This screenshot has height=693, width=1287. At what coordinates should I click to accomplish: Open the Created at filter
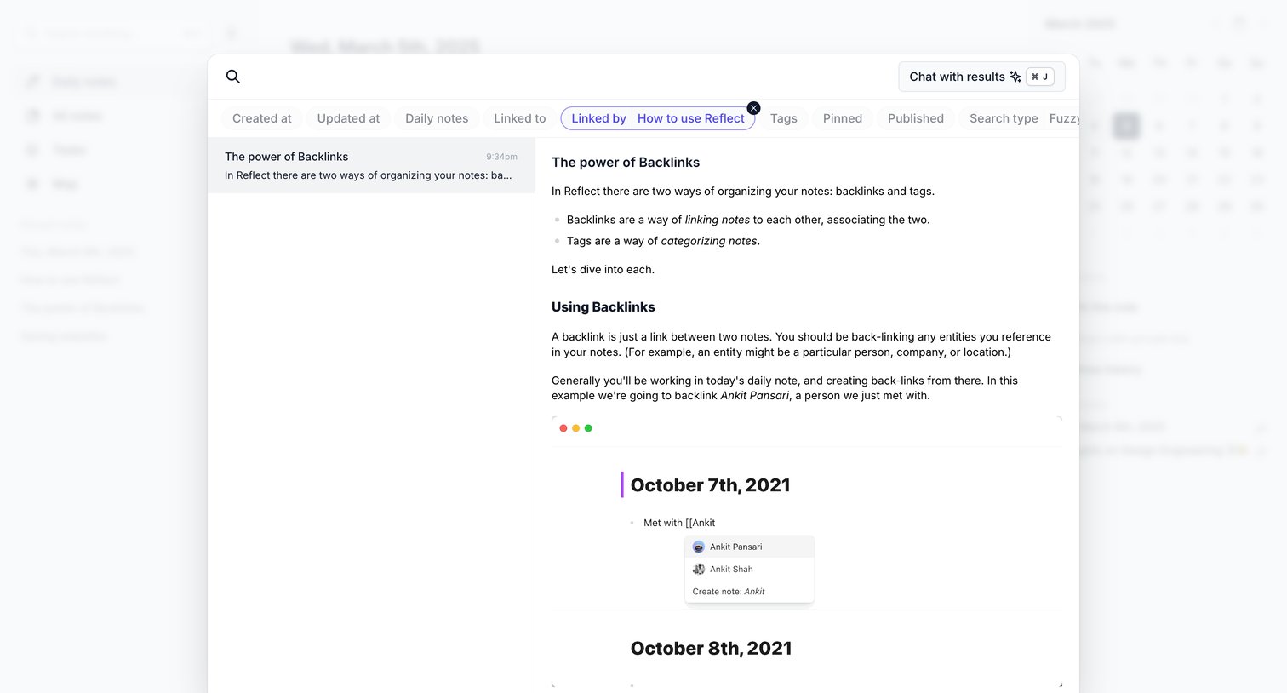coord(262,118)
